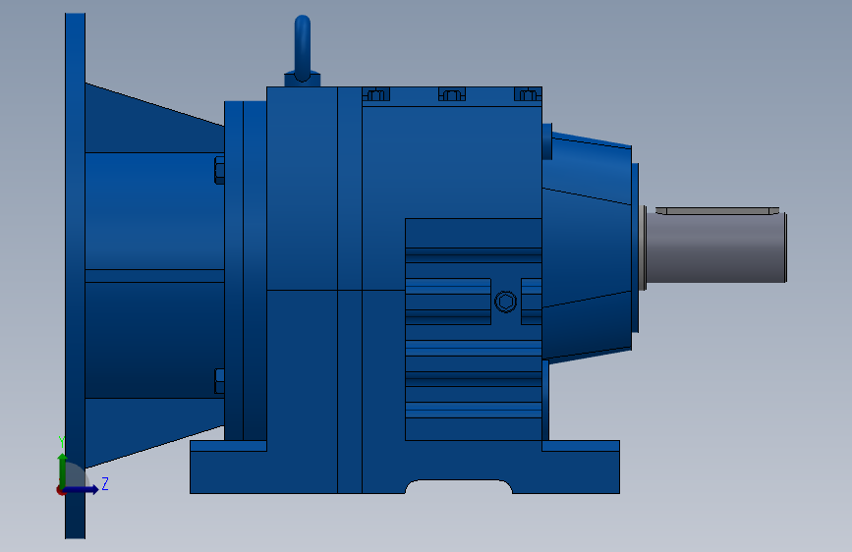The height and width of the screenshot is (552, 852).
Task: Select the hex socket plug on the housing side
Action: coord(506,303)
